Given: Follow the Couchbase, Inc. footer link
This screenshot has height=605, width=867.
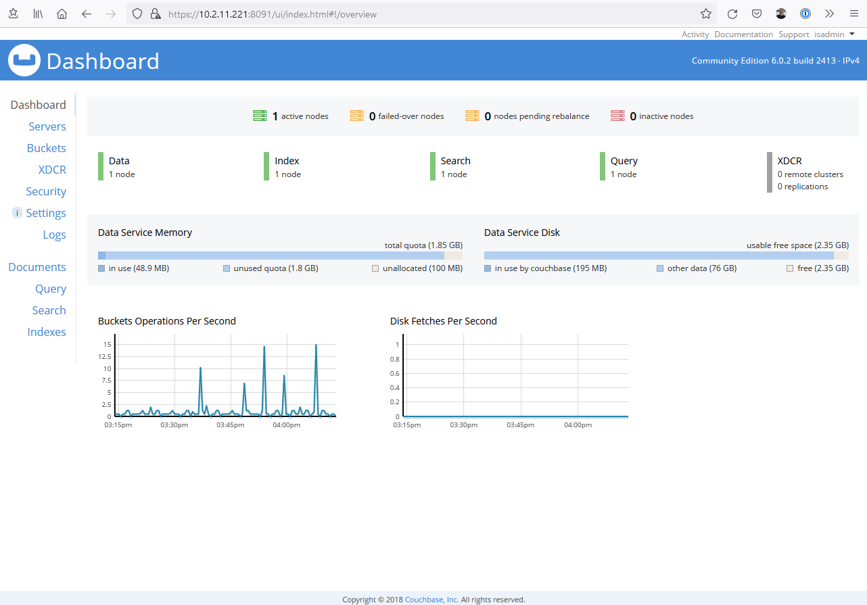Looking at the screenshot, I should [x=431, y=600].
